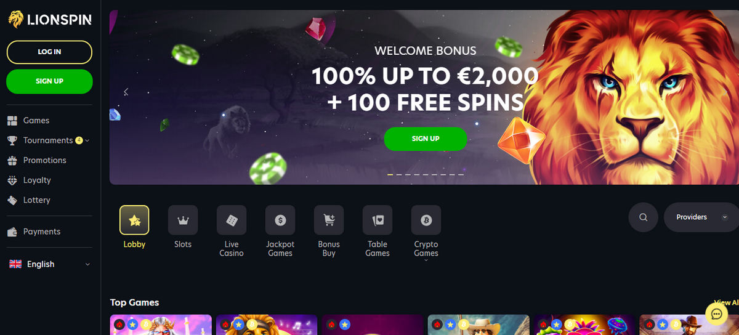The image size is (739, 335).
Task: Click the Lionspin logo
Action: click(x=50, y=20)
